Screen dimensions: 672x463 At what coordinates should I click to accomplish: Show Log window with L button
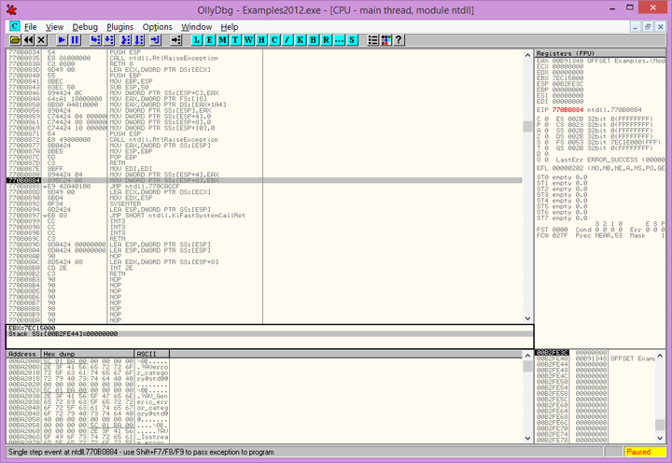196,40
